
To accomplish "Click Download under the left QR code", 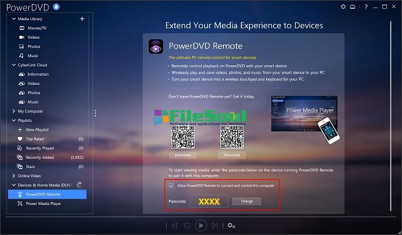I will 182,155.
